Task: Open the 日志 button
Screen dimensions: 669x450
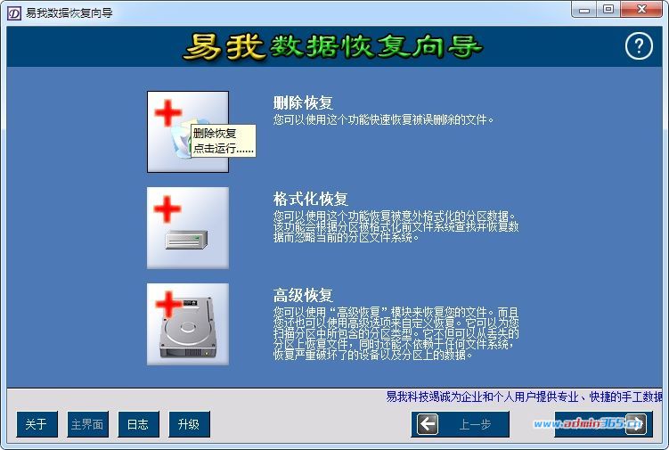Action: point(139,424)
